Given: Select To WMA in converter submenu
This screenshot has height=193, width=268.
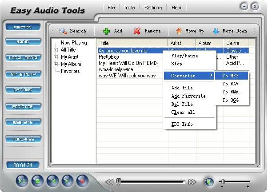Looking at the screenshot, I should (x=232, y=92).
